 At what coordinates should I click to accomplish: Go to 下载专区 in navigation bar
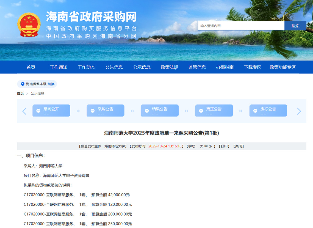[x=253, y=67]
